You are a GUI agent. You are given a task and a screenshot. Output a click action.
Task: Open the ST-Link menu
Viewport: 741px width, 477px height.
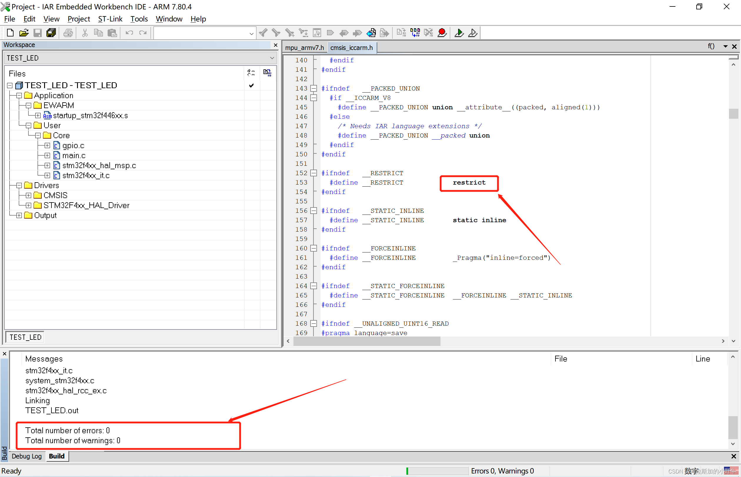tap(110, 19)
